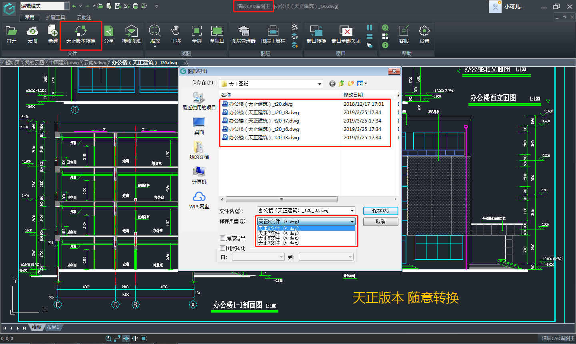Launch 天正版本转换 version converter
This screenshot has height=344, width=576.
pos(81,34)
